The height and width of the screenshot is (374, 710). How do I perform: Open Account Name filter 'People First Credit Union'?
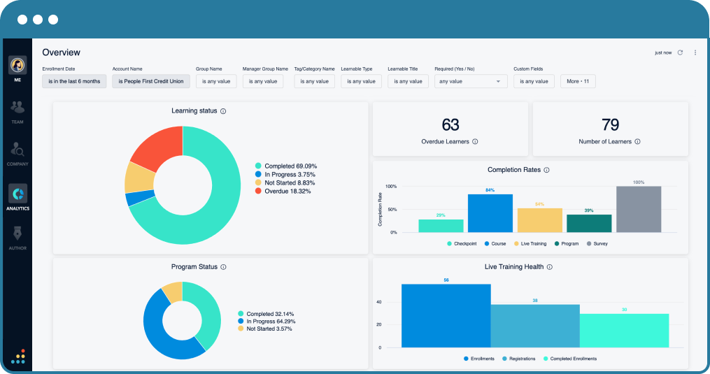[151, 81]
